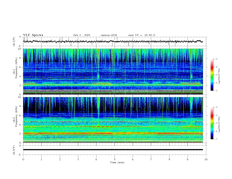Click the "-7" tick on the lower color scale
Viewport: 232px width, 179px height.
click(x=216, y=139)
